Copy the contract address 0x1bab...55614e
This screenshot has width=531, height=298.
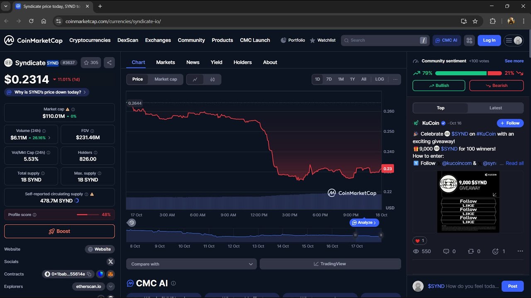(89, 274)
